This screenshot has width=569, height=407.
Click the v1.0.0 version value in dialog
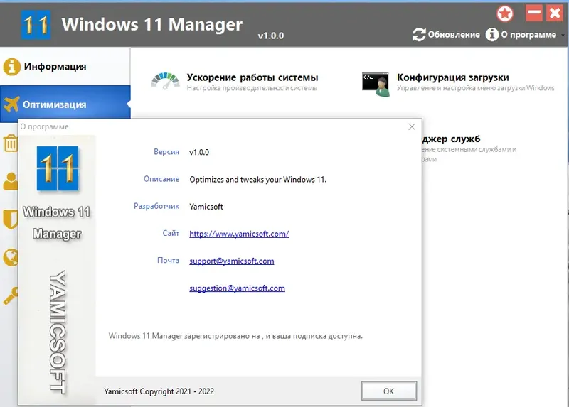click(199, 152)
